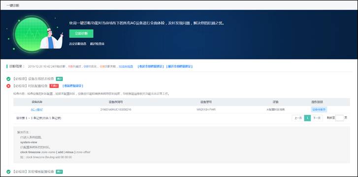Viewport: 358px width, 177px height.
Task: Click the green check icon for 加密模板配置检查
Action: 8,172
